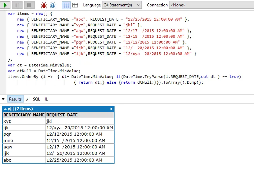Collapse the 7 items result table header
The height and width of the screenshot is (169, 254).
(x=5, y=109)
